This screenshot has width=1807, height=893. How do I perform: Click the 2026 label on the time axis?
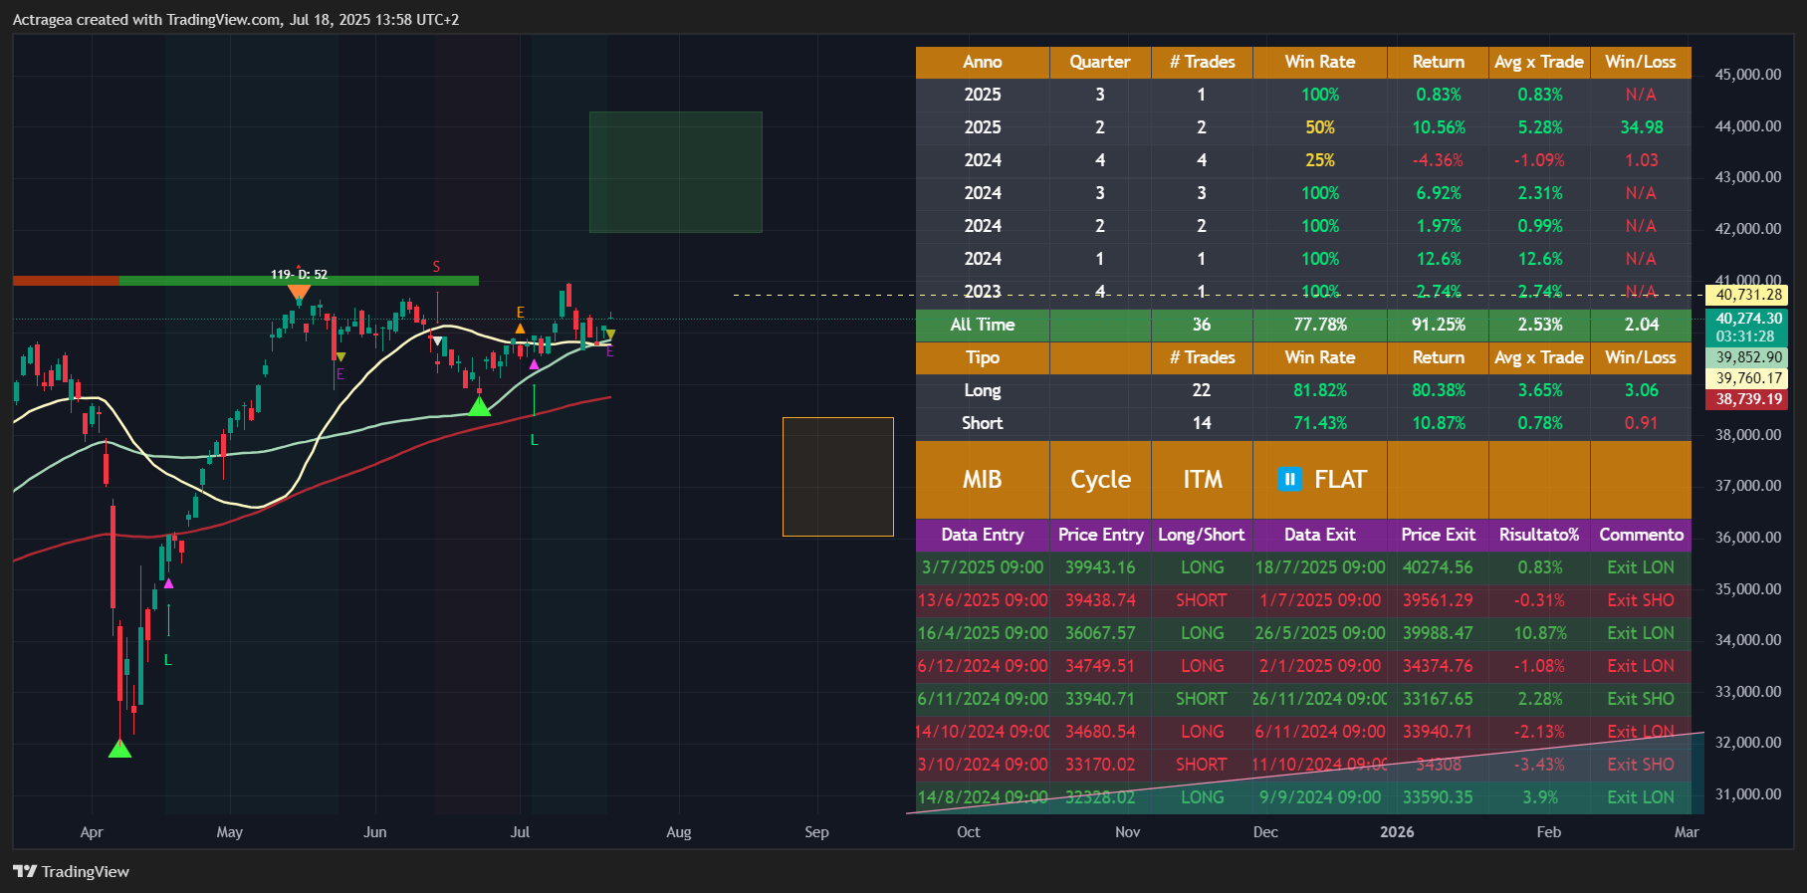pyautogui.click(x=1397, y=832)
